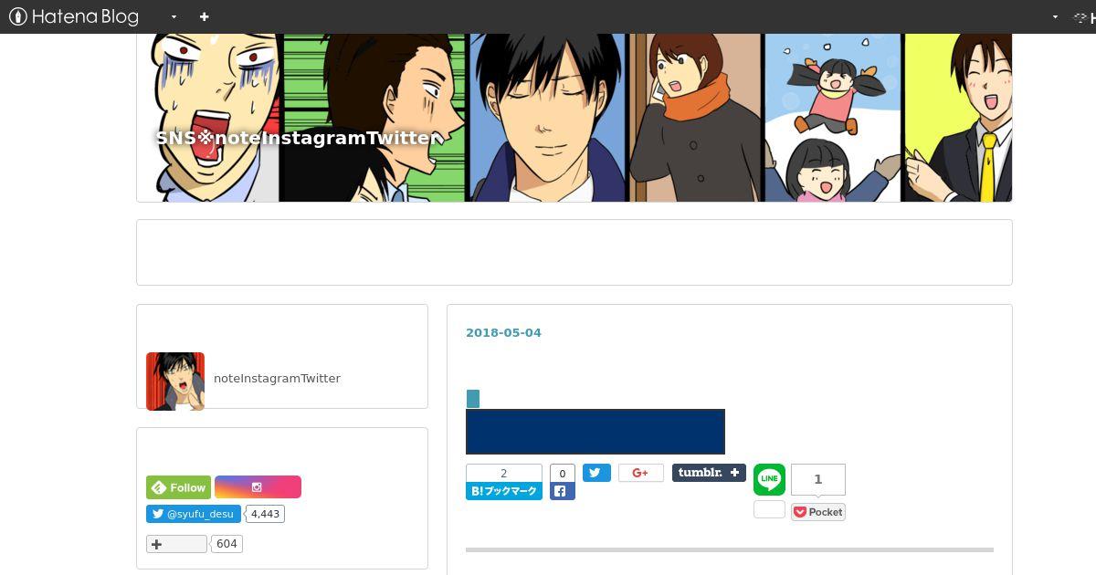
Task: Open the right-side top bar dropdown arrow
Action: point(1055,16)
